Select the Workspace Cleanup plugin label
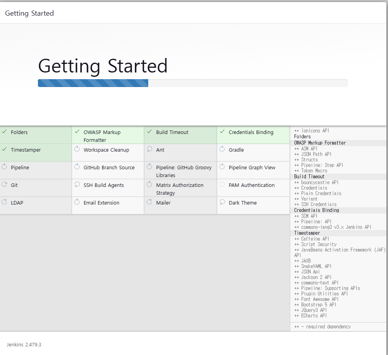 click(x=106, y=150)
